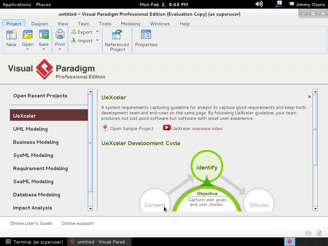Click the Print icon in ribbon
Screen dimensions: 328x246
click(x=60, y=35)
